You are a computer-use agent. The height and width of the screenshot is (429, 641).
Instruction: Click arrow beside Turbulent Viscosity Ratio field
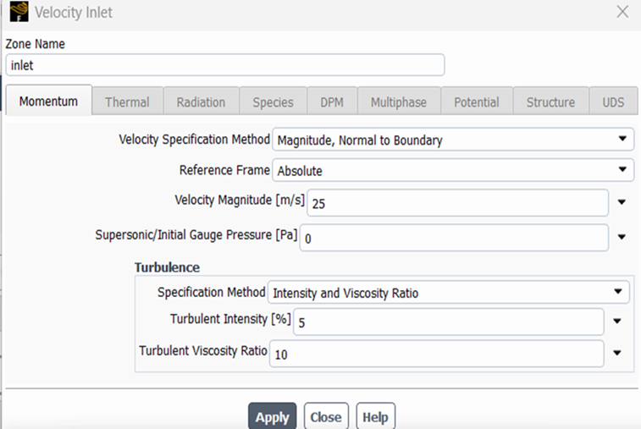pyautogui.click(x=618, y=354)
